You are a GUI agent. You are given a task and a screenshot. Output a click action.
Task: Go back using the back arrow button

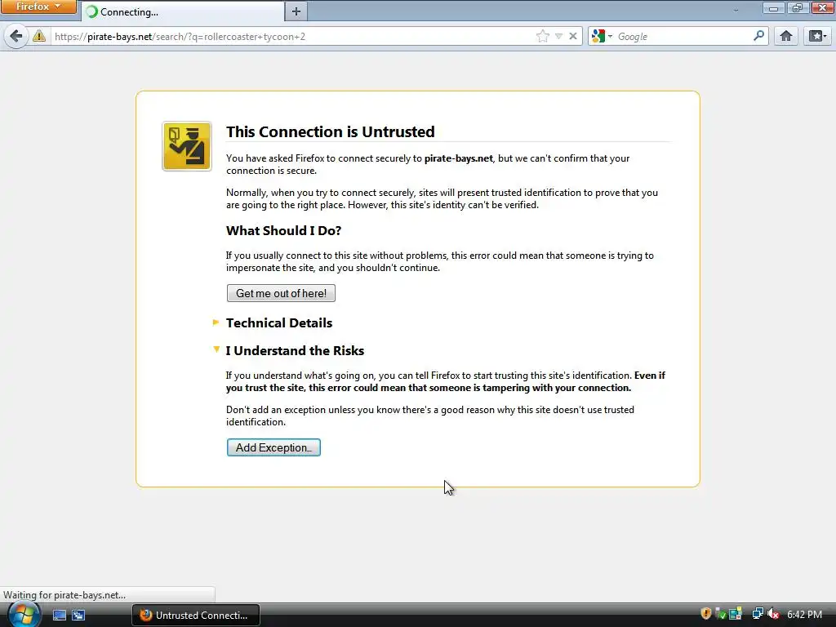point(16,36)
